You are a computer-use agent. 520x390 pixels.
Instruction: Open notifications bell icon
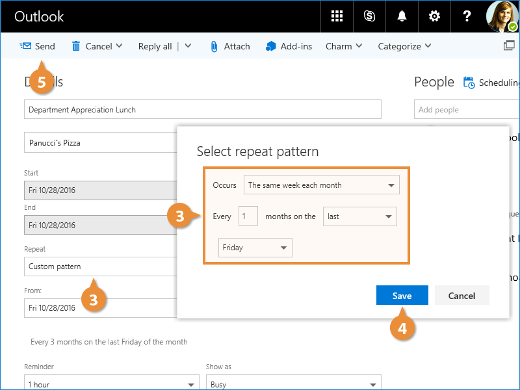click(x=402, y=16)
